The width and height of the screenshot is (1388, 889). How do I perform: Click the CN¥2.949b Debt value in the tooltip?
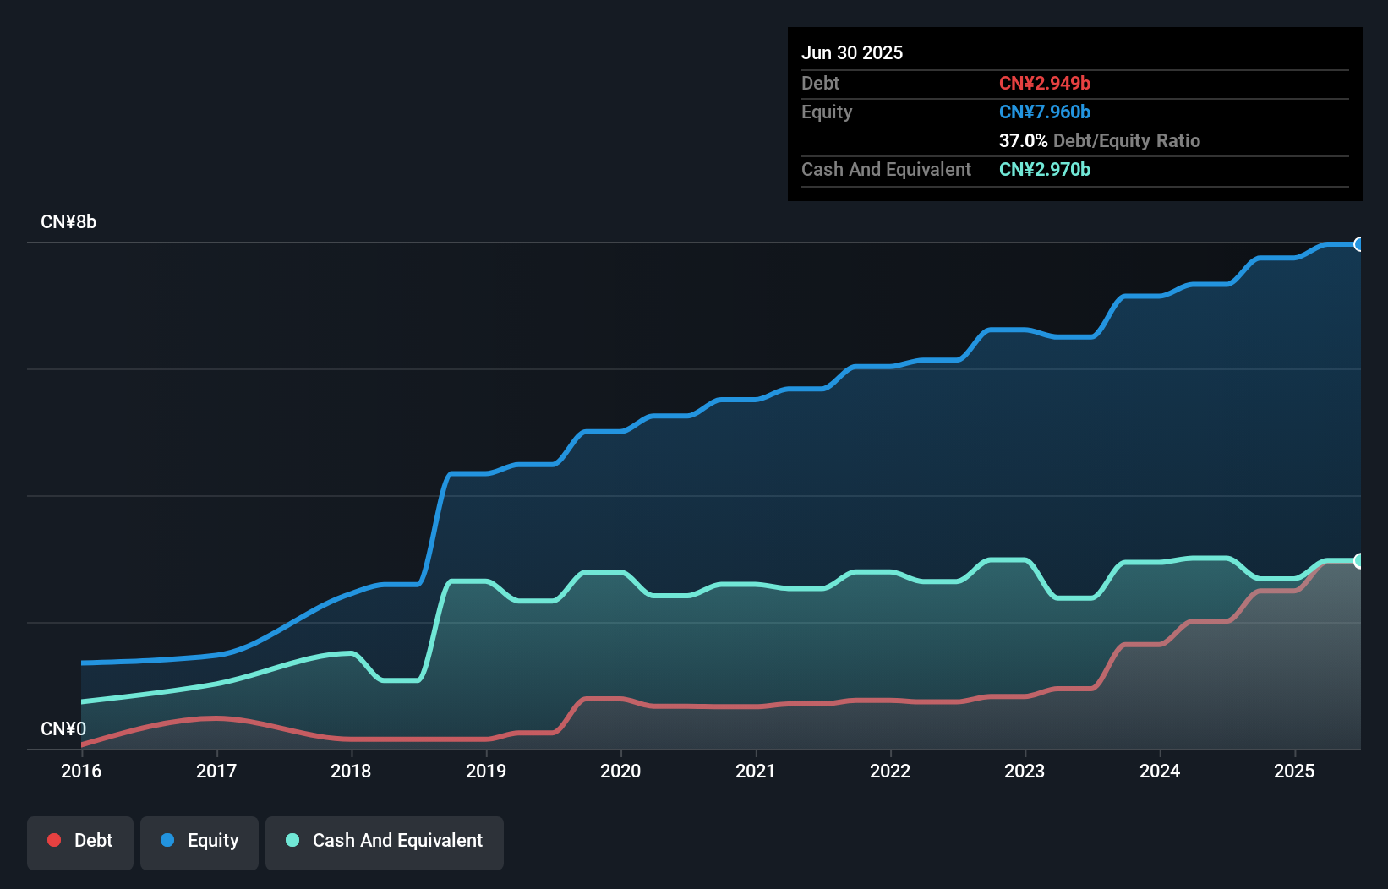(1045, 83)
